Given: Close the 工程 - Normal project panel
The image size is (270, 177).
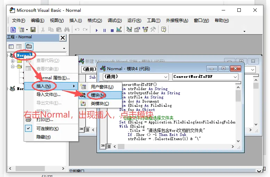Looking at the screenshot, I should coord(63,38).
